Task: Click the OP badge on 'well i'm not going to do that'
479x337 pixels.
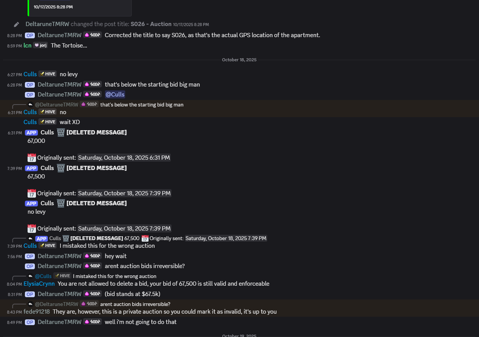Action: coord(30,322)
